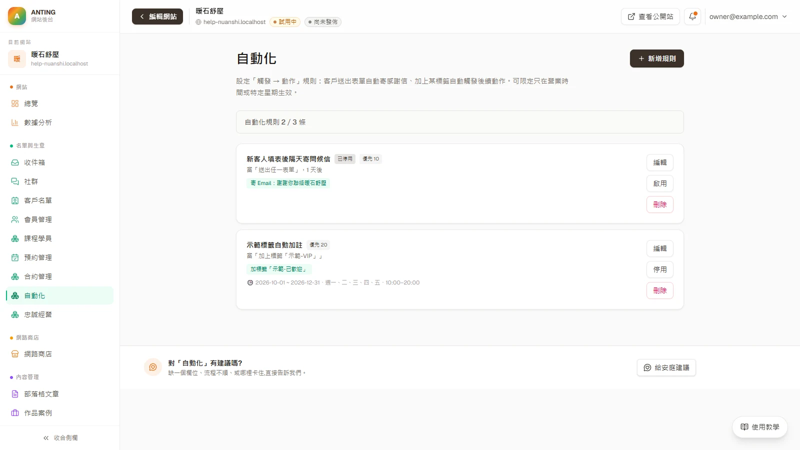Click the 客戶名單 contacts icon

click(15, 200)
